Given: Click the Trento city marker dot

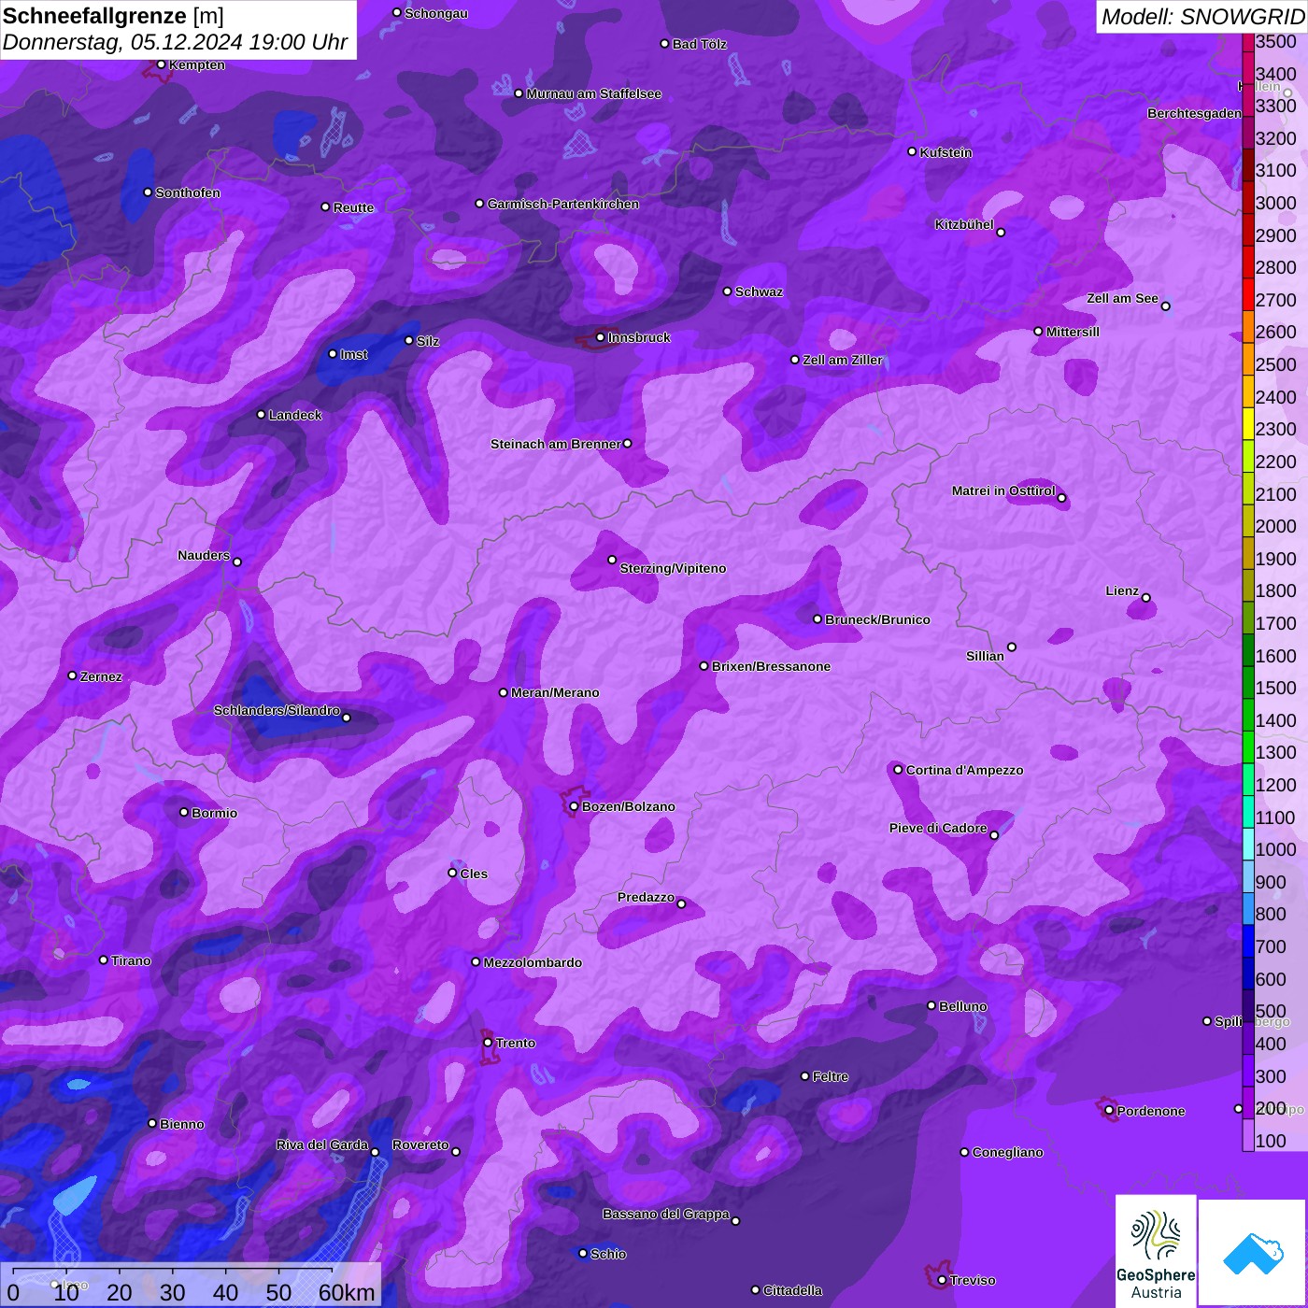Looking at the screenshot, I should [x=488, y=1043].
